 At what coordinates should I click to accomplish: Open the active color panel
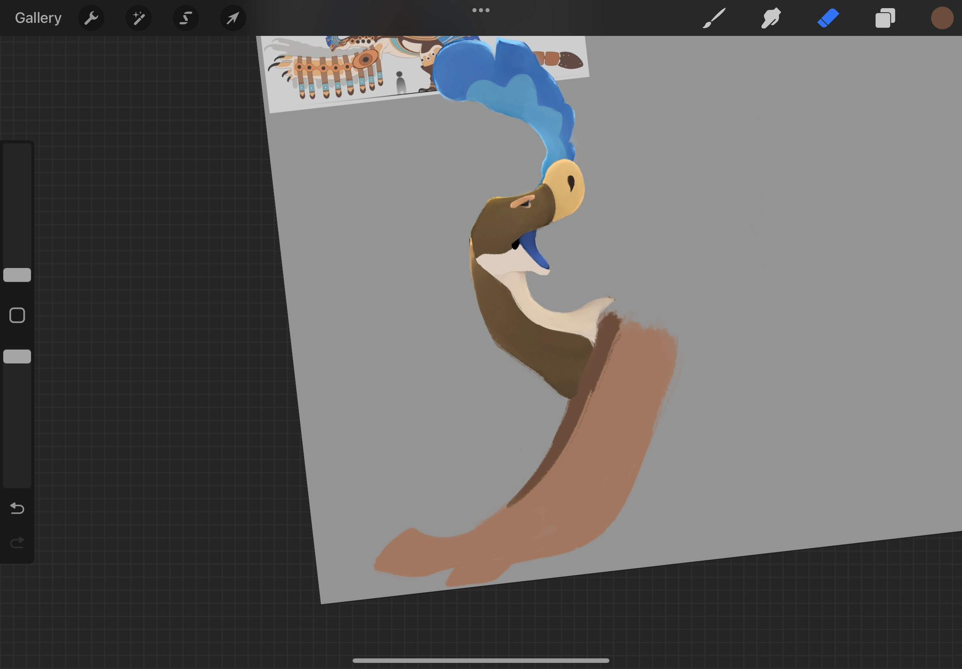pos(942,18)
